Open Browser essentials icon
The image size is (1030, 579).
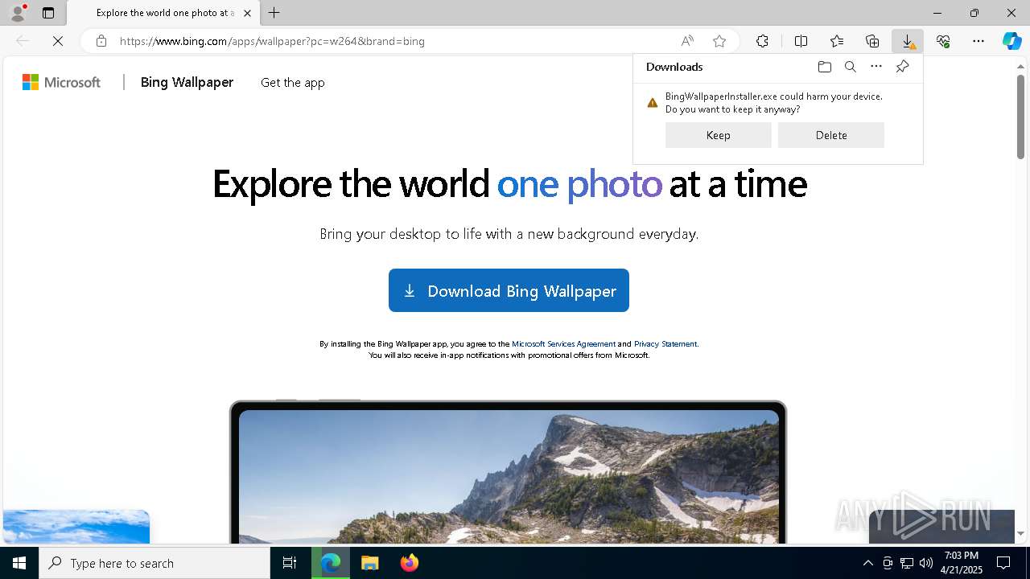tap(943, 41)
